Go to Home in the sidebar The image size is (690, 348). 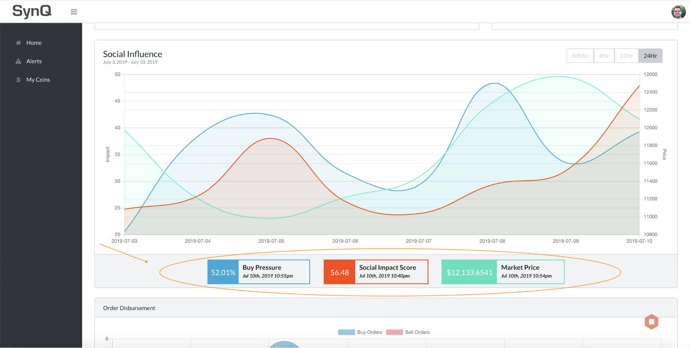pyautogui.click(x=34, y=43)
